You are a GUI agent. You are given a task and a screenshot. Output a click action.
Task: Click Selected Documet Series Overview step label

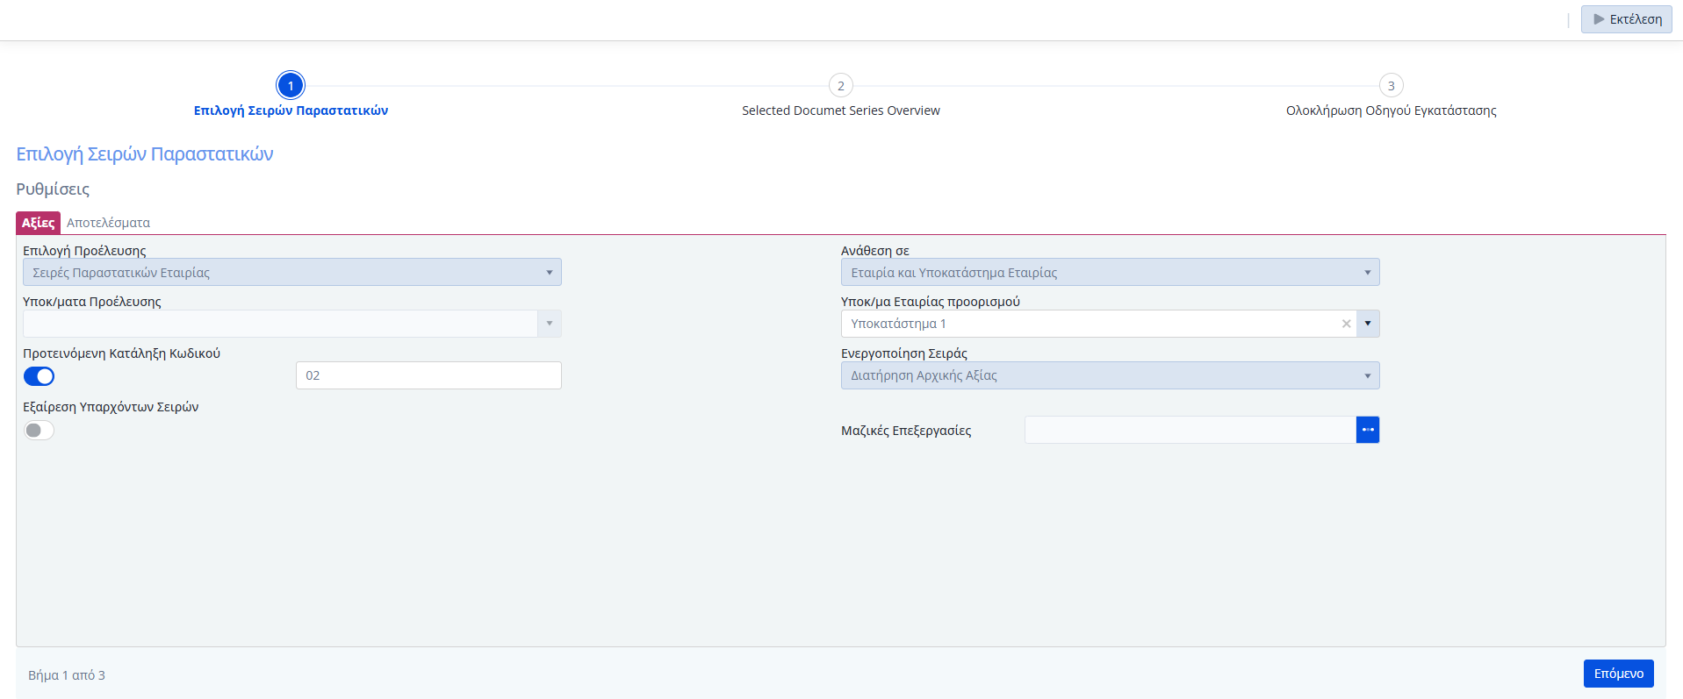pyautogui.click(x=840, y=111)
